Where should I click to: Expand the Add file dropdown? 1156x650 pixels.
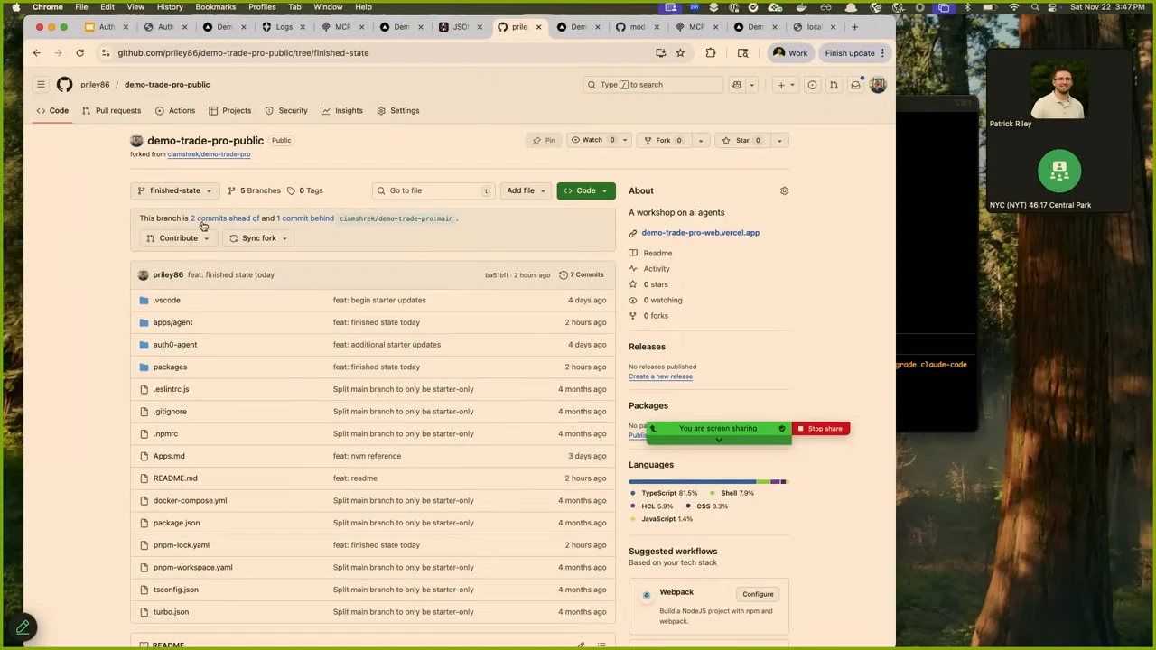point(526,190)
